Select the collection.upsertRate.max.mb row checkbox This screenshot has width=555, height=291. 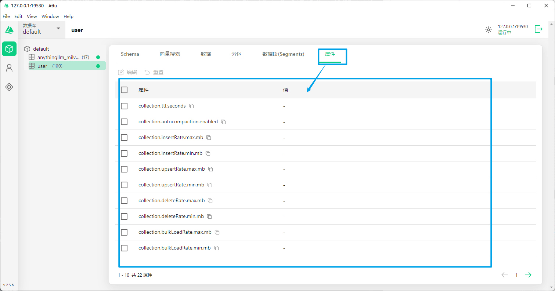[124, 169]
